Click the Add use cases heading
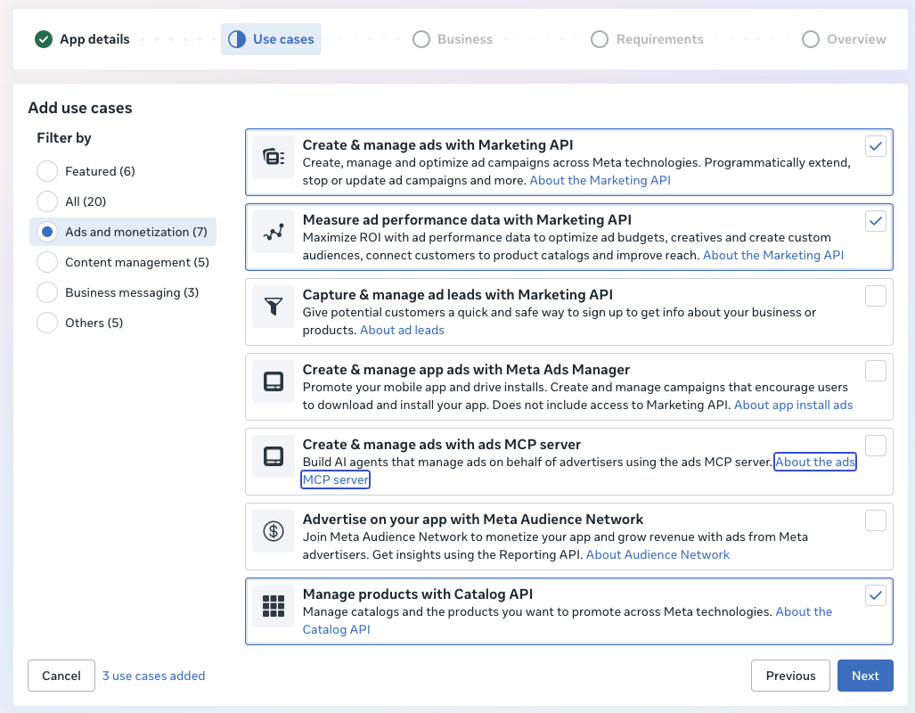This screenshot has height=713, width=915. [80, 108]
